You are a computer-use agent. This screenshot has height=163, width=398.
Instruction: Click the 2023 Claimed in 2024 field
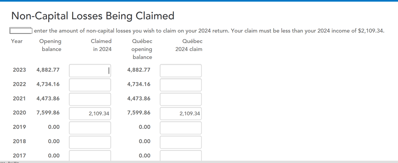point(90,71)
